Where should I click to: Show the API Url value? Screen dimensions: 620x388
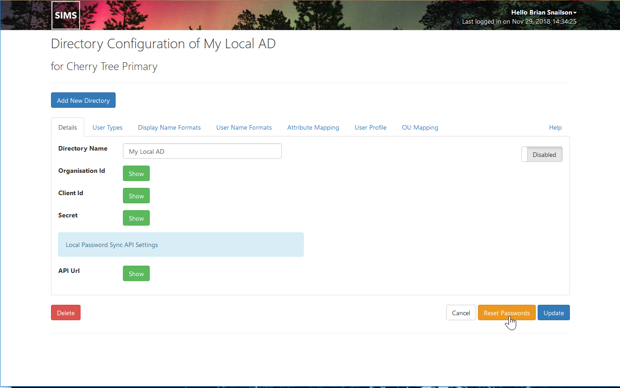click(x=136, y=274)
